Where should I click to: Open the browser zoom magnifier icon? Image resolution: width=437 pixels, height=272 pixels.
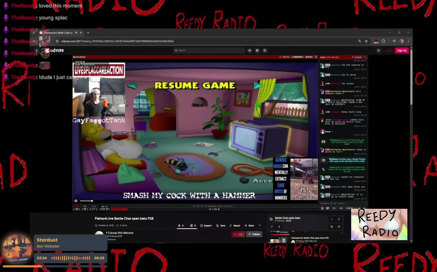(359, 41)
